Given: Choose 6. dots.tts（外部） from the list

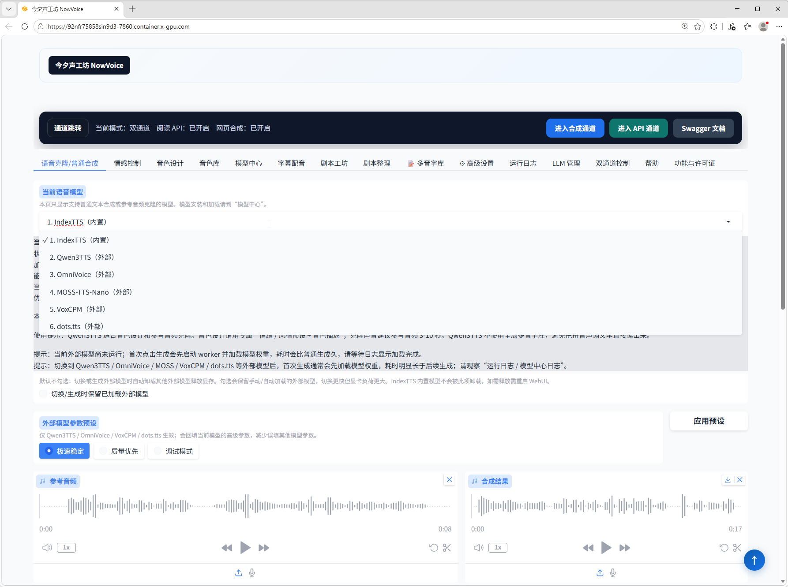Looking at the screenshot, I should (x=390, y=326).
